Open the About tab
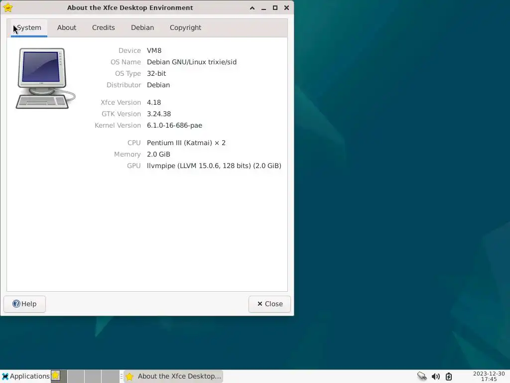Screen dimensions: 510x383 [x=67, y=28]
